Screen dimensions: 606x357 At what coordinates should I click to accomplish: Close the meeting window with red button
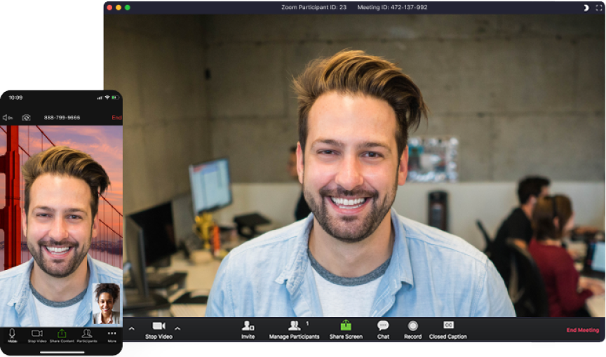[109, 7]
